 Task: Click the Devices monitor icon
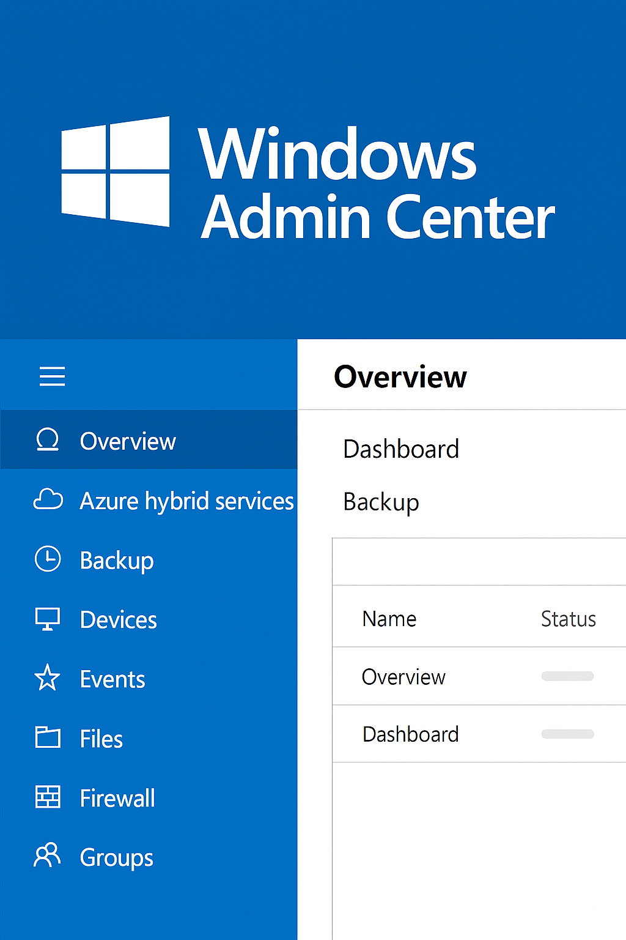[47, 619]
